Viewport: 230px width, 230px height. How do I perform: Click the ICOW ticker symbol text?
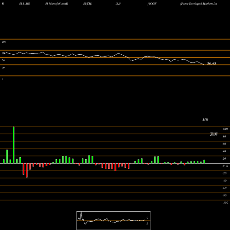point(153,4)
